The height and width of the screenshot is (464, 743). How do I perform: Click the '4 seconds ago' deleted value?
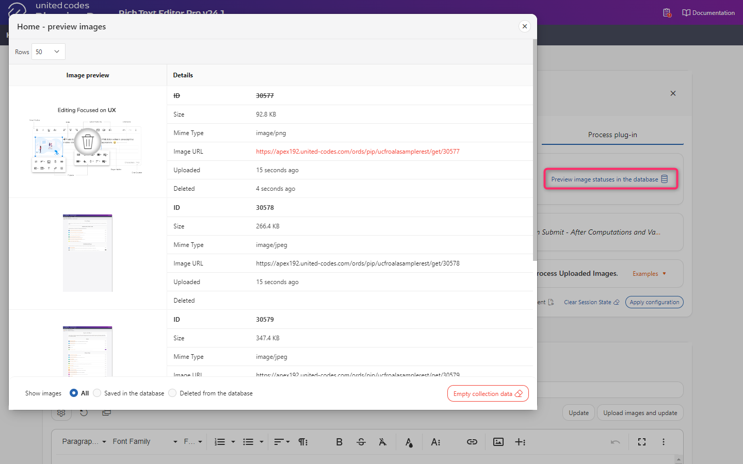point(276,189)
